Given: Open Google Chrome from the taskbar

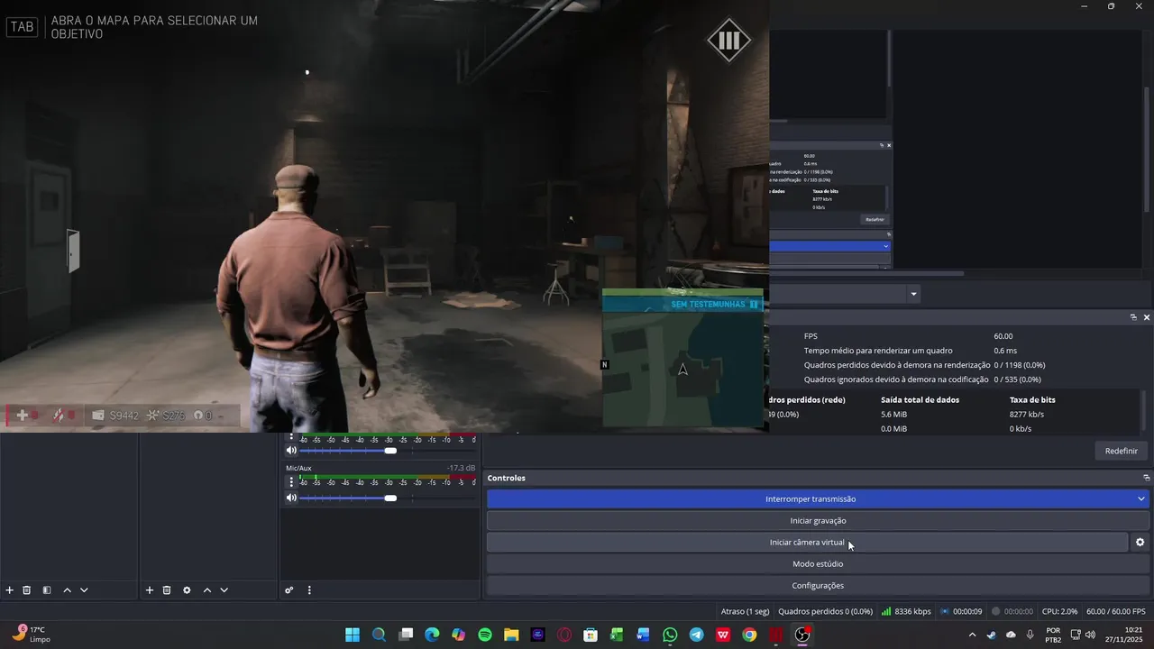Looking at the screenshot, I should (x=749, y=635).
